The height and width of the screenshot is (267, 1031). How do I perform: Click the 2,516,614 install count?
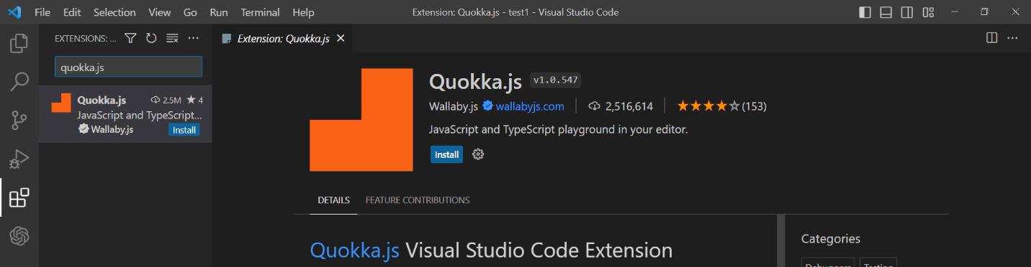pos(621,106)
